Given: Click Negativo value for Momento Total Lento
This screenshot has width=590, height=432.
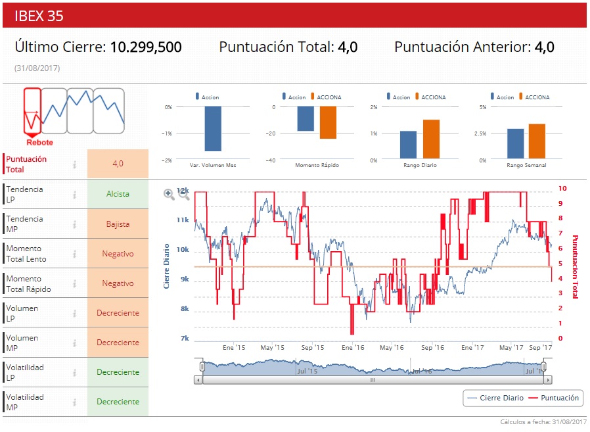Looking at the screenshot, I should 118,254.
